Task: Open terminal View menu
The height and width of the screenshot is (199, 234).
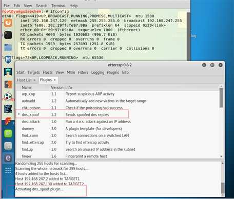Action: (x=28, y=6)
